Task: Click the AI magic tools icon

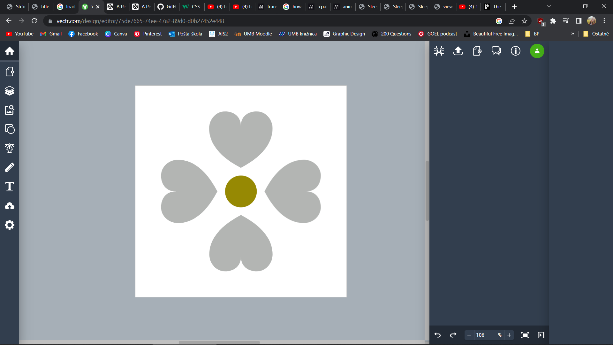Action: coord(439,51)
